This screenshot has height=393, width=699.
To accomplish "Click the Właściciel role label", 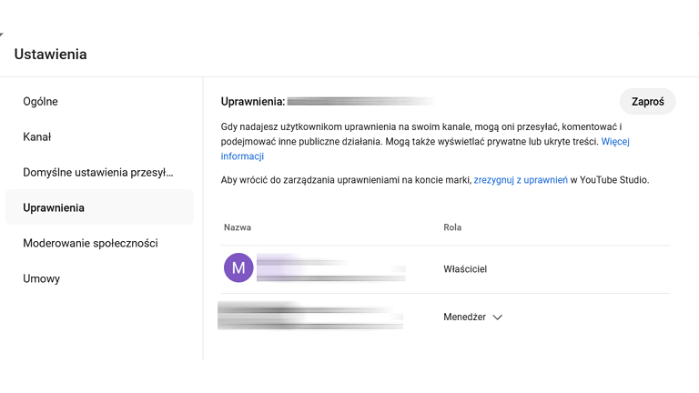I will tap(465, 269).
